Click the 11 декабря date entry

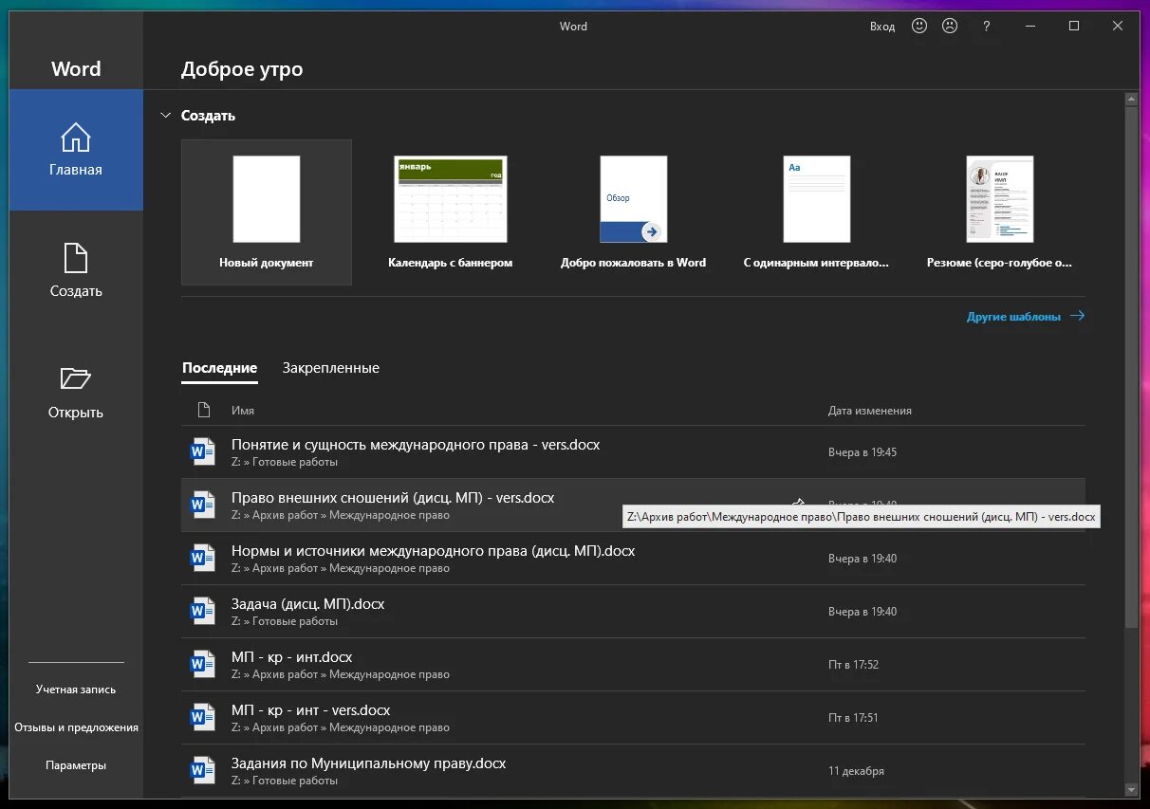point(856,771)
